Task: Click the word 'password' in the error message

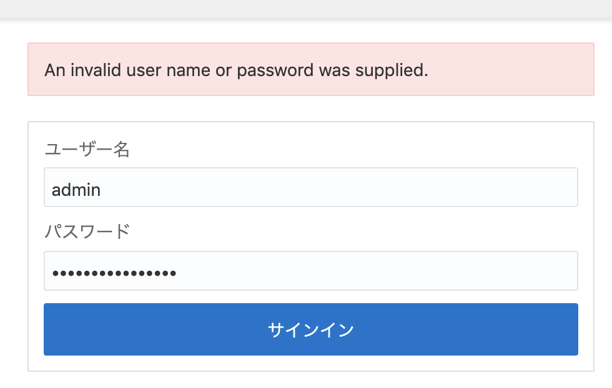Action: click(x=275, y=70)
